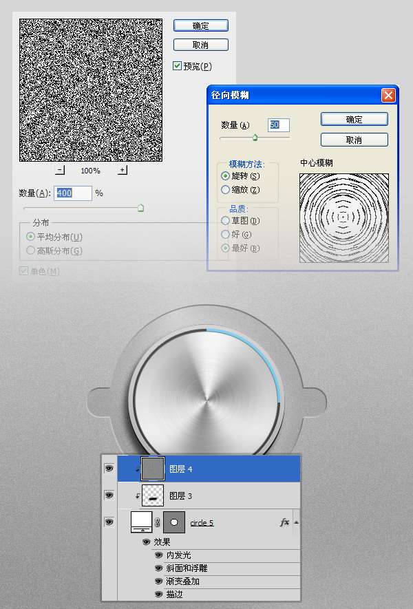Zoom out noise preview with minus button

pos(60,170)
